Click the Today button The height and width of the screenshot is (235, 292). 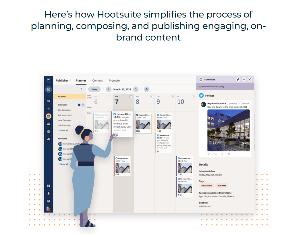click(x=94, y=89)
